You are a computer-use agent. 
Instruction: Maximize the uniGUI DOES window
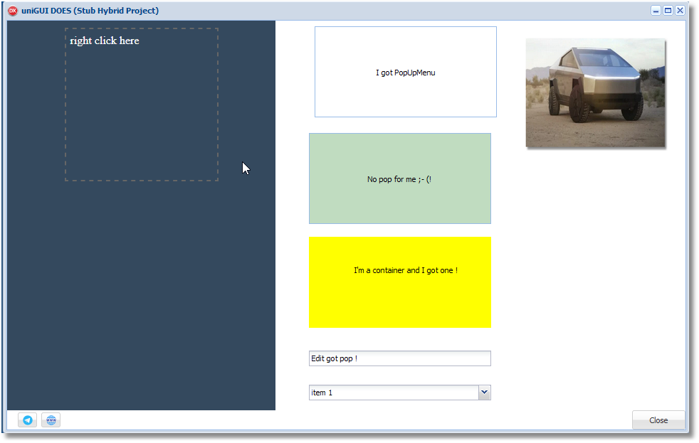coord(668,11)
